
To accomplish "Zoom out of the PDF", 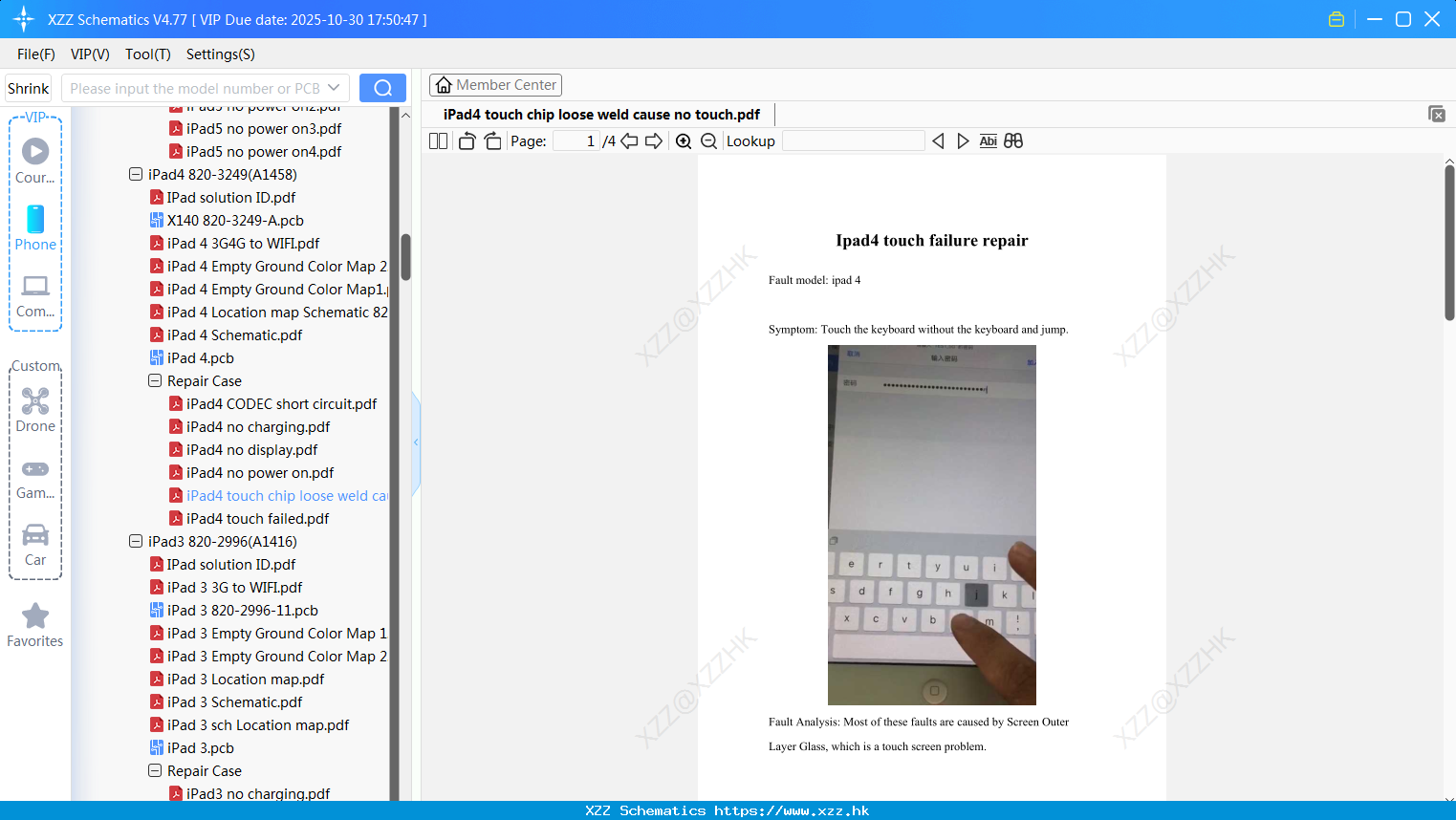I will coord(708,141).
